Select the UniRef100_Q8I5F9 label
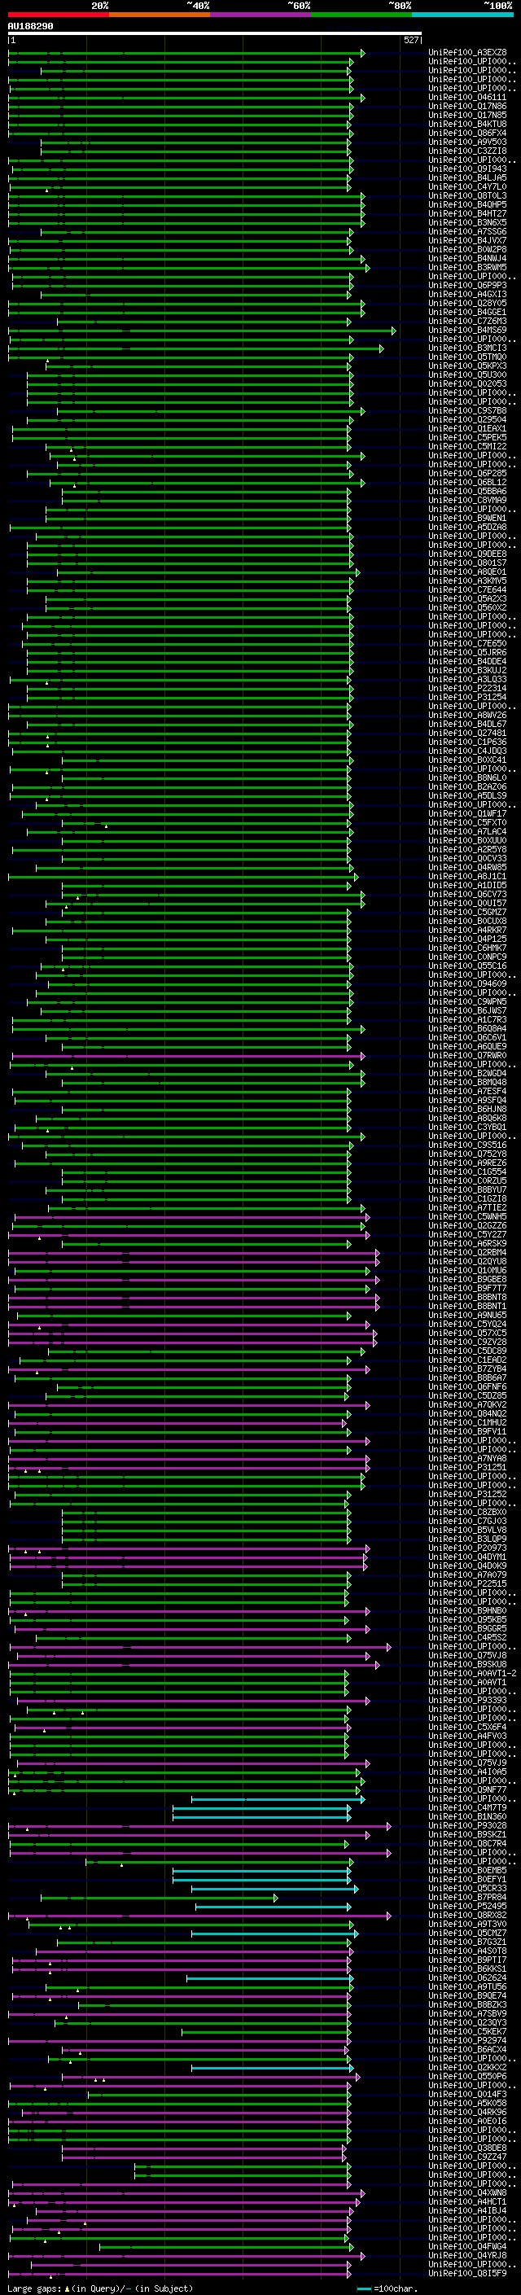Screen dimensions: 521x2295 467,2274
